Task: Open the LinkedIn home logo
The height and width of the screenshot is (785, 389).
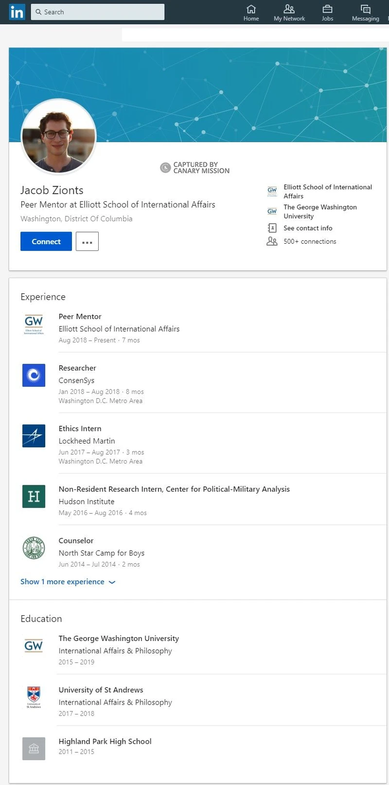Action: [17, 12]
